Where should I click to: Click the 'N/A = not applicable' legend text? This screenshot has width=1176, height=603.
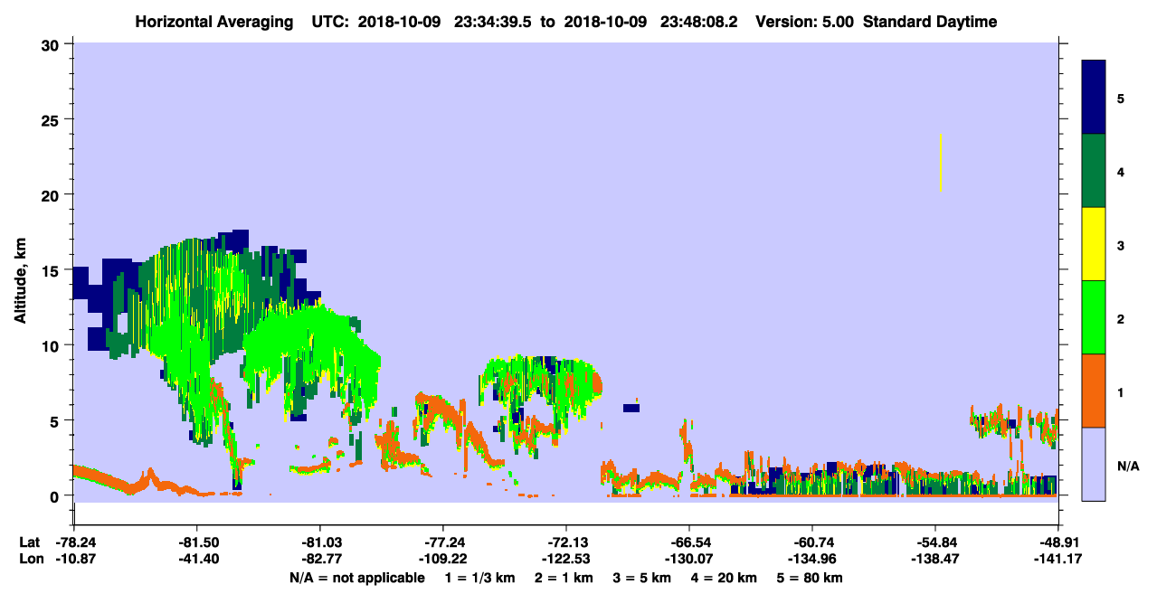[x=357, y=578]
